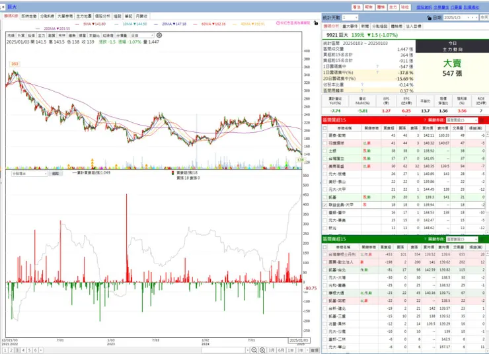
Task: Expand the page number arrow after 6
Action: click(x=41, y=350)
